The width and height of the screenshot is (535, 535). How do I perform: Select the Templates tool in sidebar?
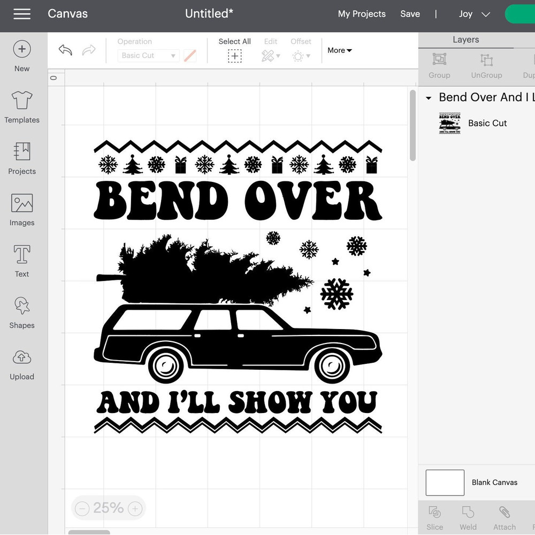click(x=21, y=106)
